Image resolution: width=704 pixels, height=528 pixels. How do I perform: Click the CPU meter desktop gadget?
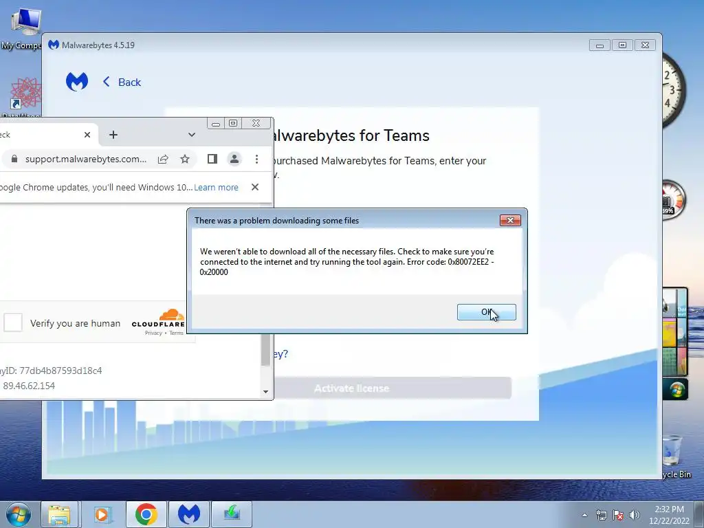tap(673, 200)
